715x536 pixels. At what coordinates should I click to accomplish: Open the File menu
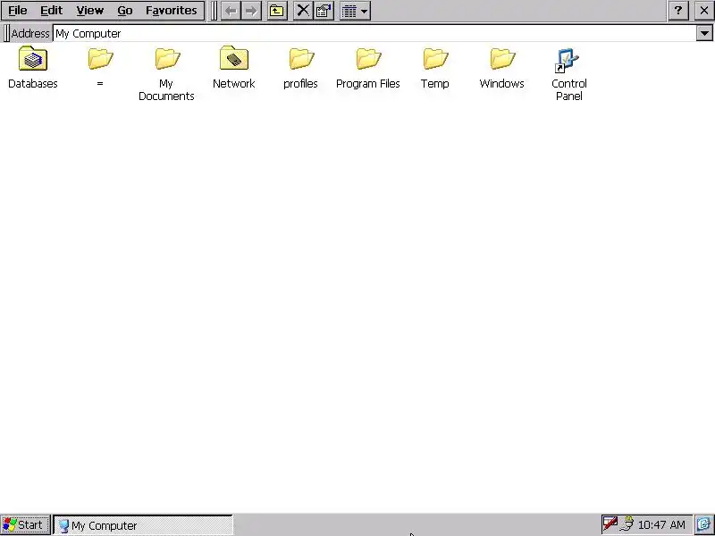(x=18, y=11)
